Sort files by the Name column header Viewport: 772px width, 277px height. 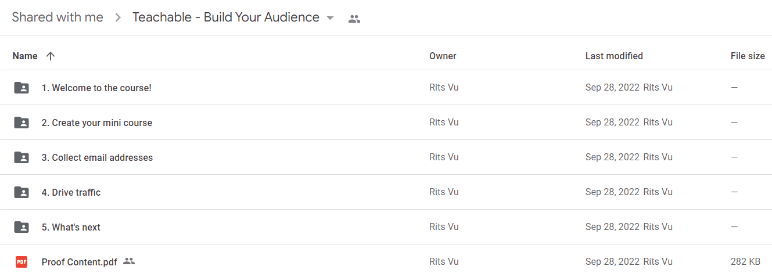(x=25, y=56)
